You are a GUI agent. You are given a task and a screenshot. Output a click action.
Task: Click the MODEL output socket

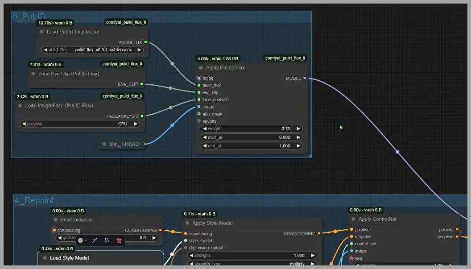(x=305, y=78)
